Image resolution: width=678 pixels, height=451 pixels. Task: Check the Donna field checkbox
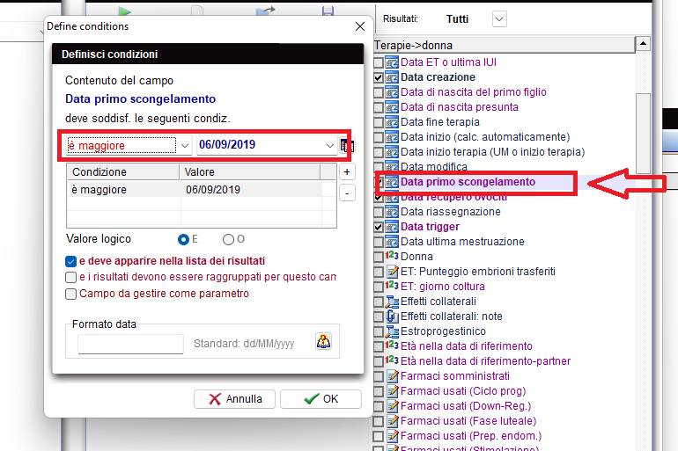pos(379,257)
